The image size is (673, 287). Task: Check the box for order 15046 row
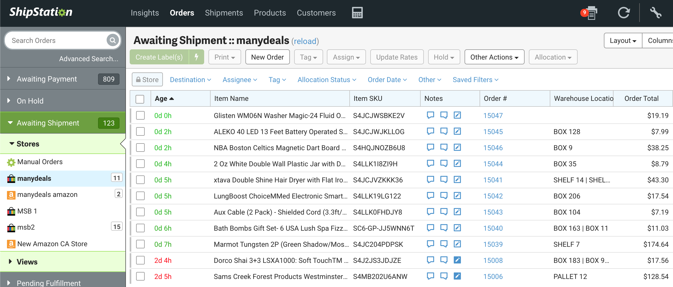(x=140, y=148)
